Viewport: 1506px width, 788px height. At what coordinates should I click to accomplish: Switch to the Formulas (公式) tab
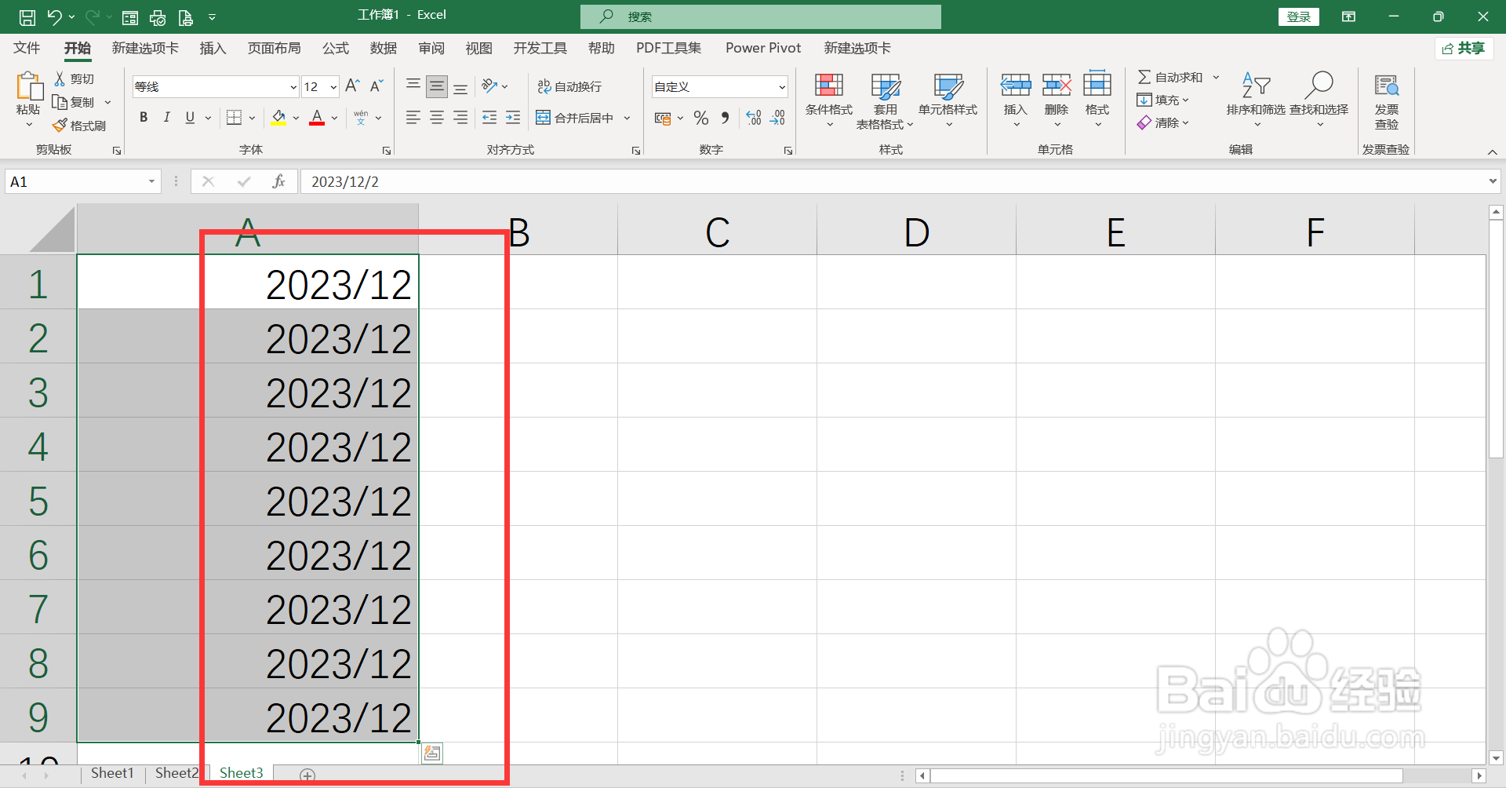coord(336,48)
